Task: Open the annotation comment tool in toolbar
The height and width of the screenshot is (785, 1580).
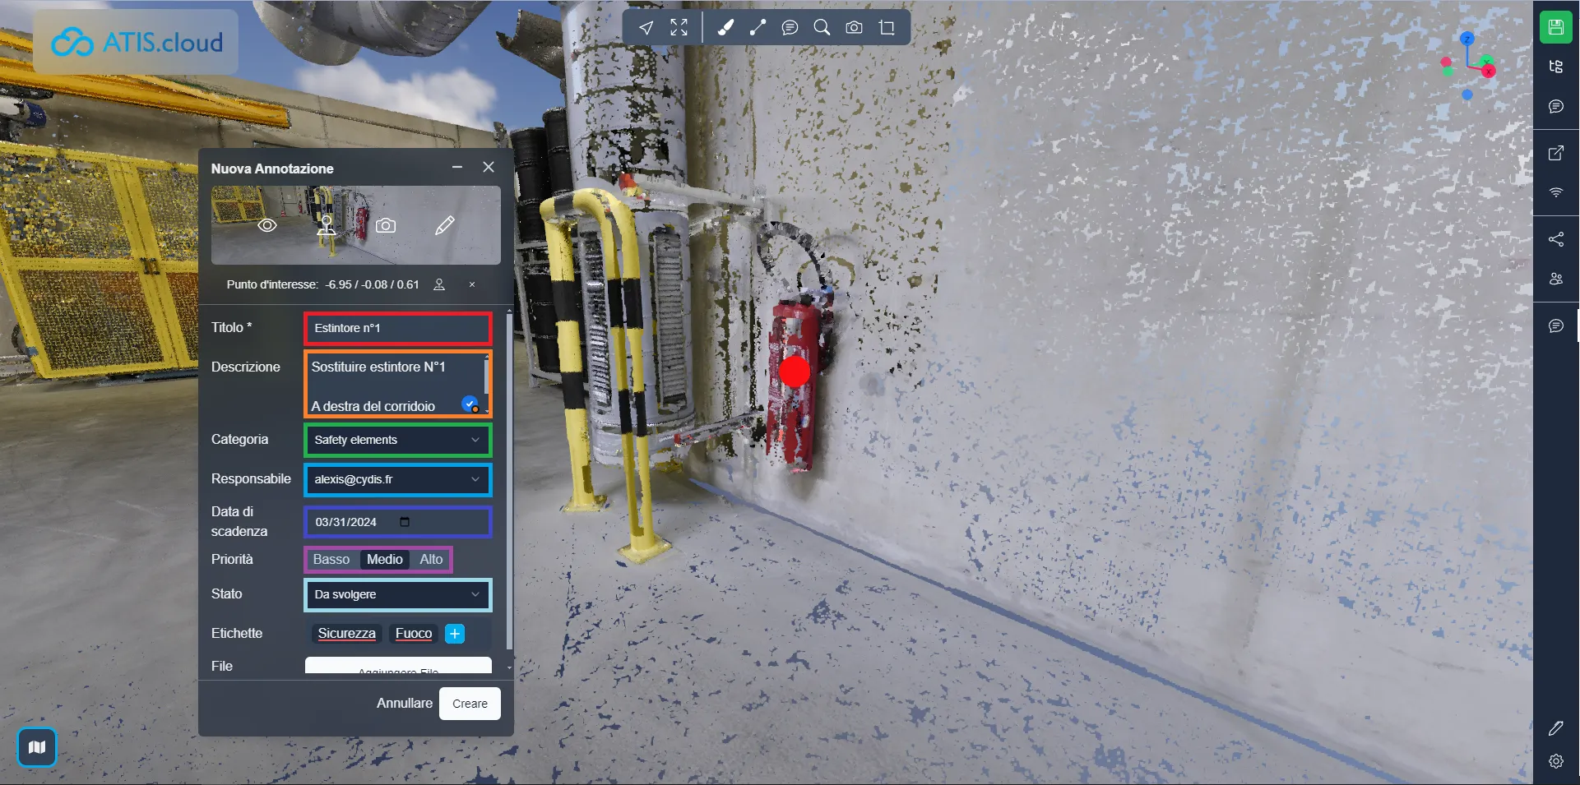Action: [790, 28]
